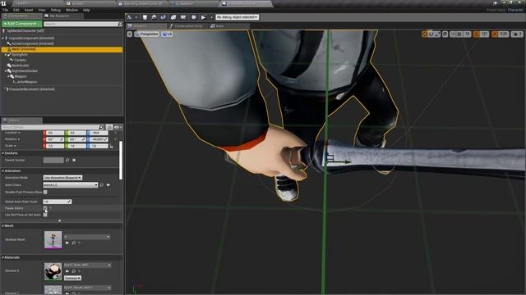Click the Save blueprint toolbar icon
Image resolution: width=526 pixels, height=295 pixels.
click(x=145, y=17)
